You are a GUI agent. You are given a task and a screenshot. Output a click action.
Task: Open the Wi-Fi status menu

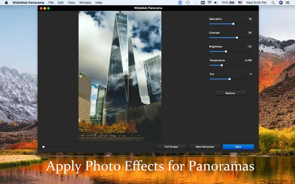click(x=209, y=3)
